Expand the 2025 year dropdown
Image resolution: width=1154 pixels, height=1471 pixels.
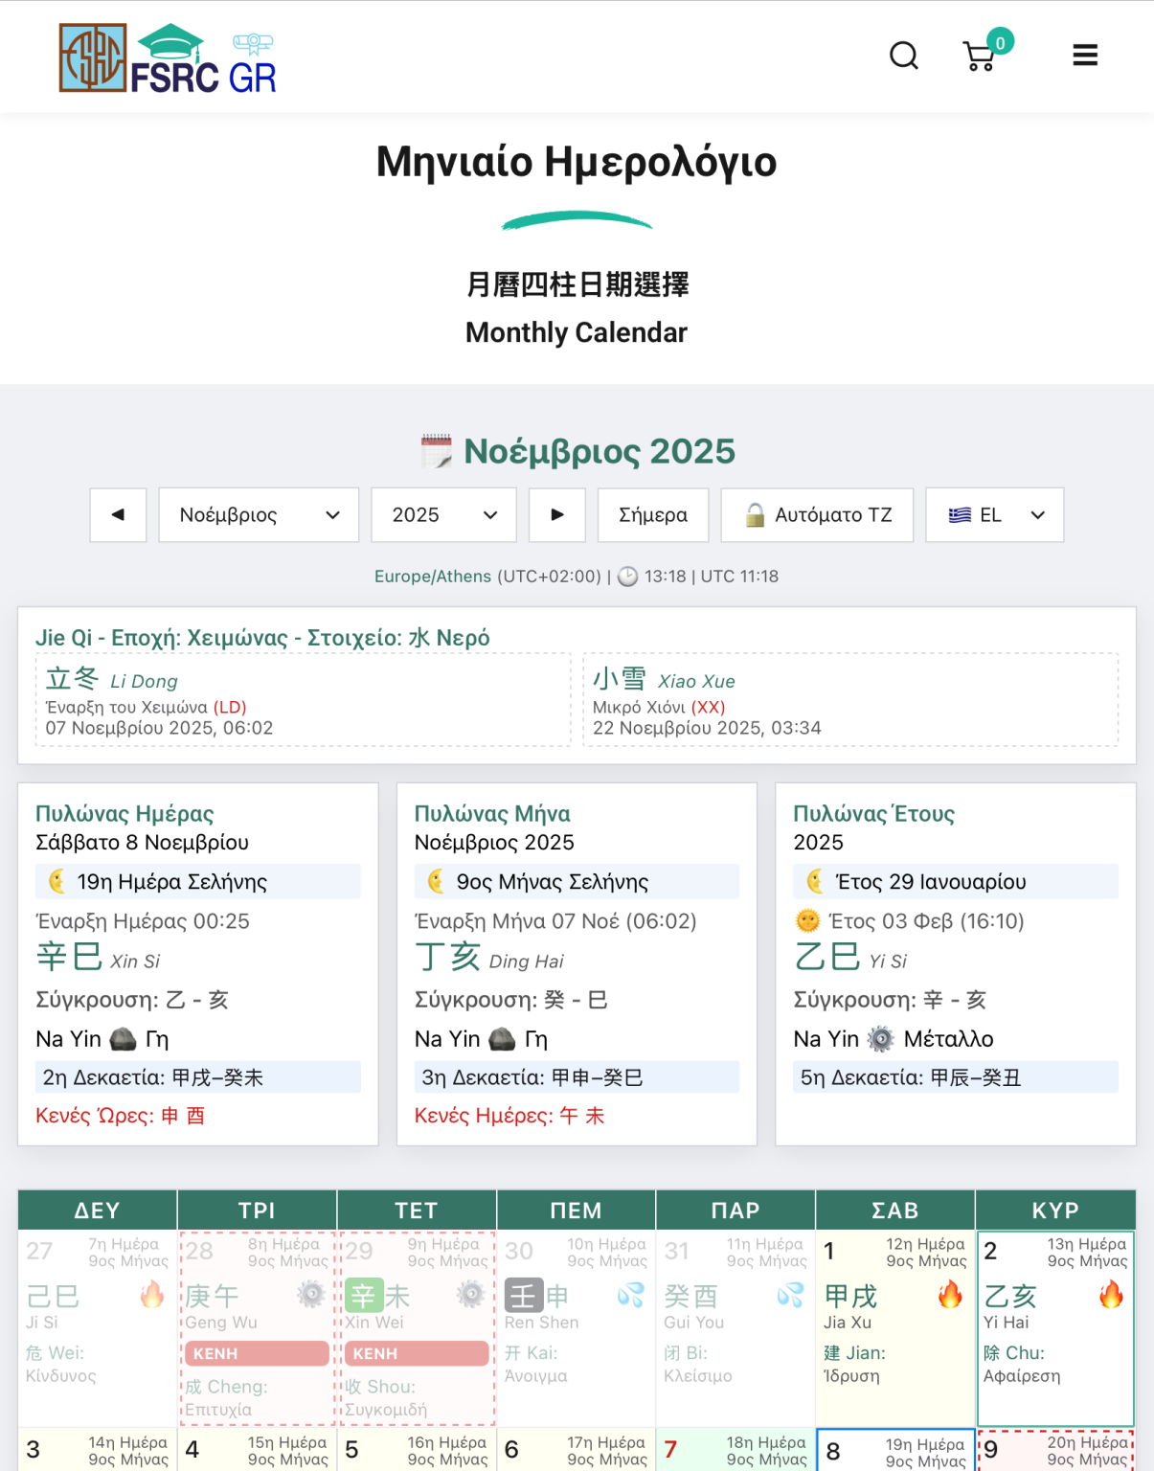pyautogui.click(x=443, y=515)
